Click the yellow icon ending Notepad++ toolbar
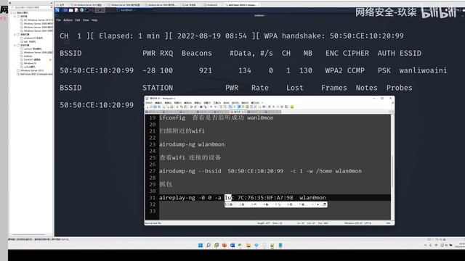465x261 pixels. (x=292, y=107)
